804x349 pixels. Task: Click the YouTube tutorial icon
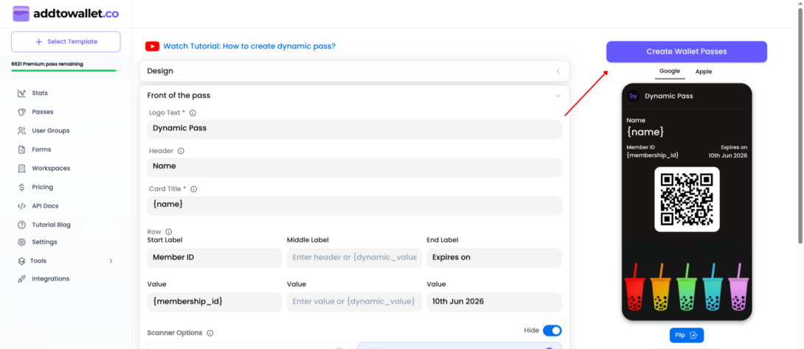click(152, 46)
